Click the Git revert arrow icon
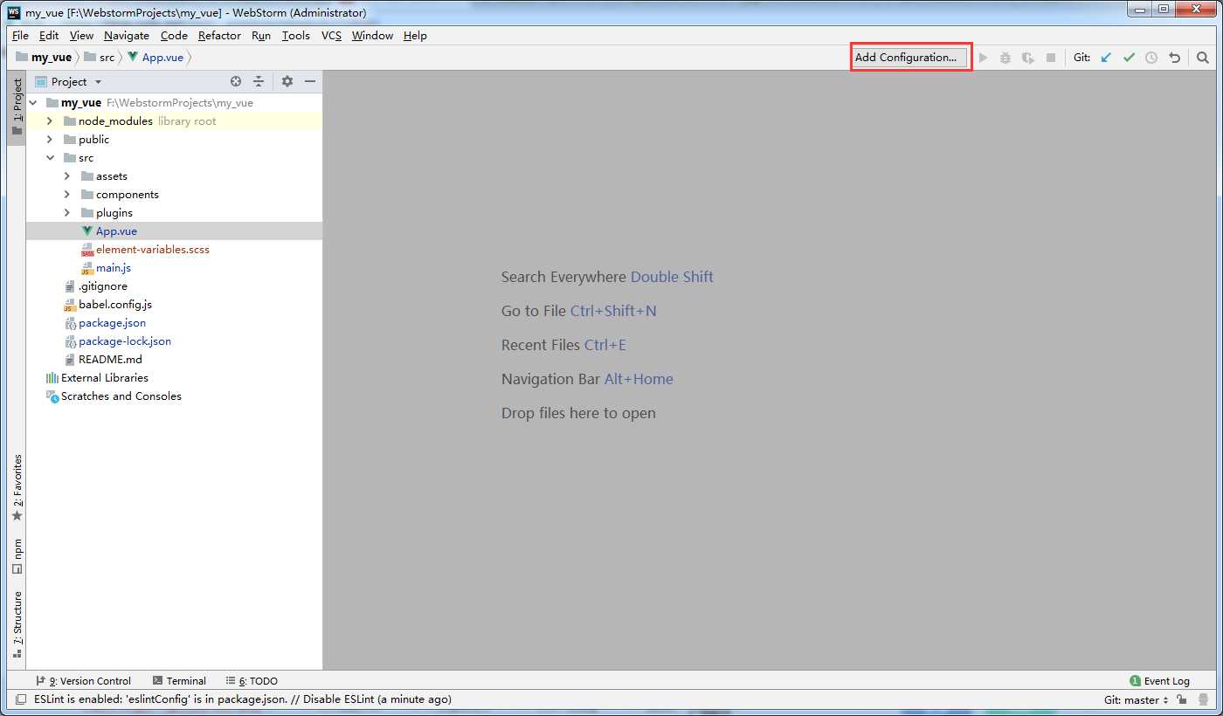 tap(1174, 58)
